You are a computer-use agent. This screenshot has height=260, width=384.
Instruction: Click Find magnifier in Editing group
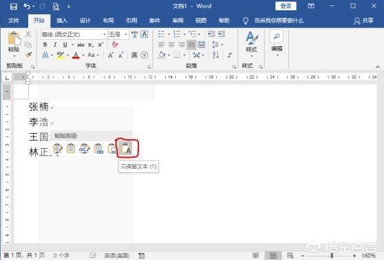(x=277, y=36)
